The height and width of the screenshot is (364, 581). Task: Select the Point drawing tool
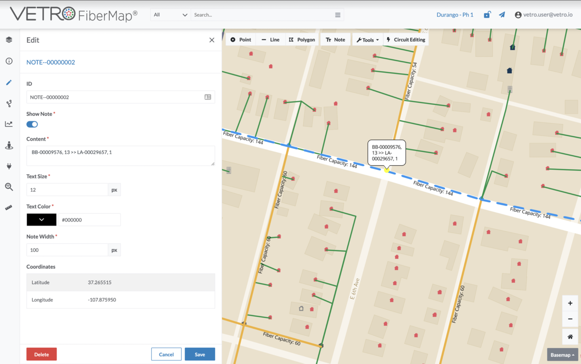[240, 39]
